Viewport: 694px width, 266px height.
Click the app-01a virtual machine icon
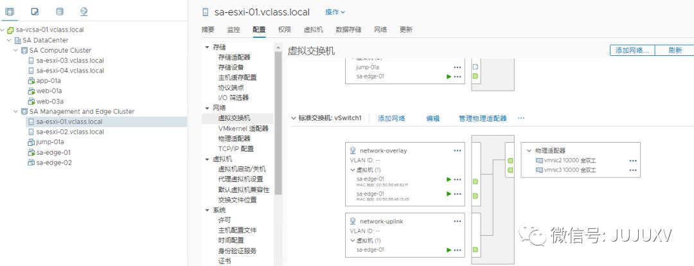tap(31, 81)
